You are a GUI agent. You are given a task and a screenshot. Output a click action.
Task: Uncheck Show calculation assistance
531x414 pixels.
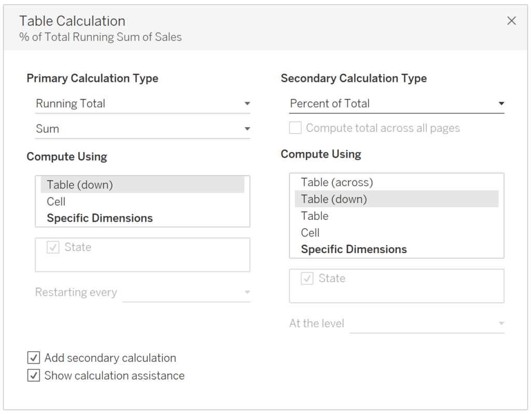click(x=34, y=376)
